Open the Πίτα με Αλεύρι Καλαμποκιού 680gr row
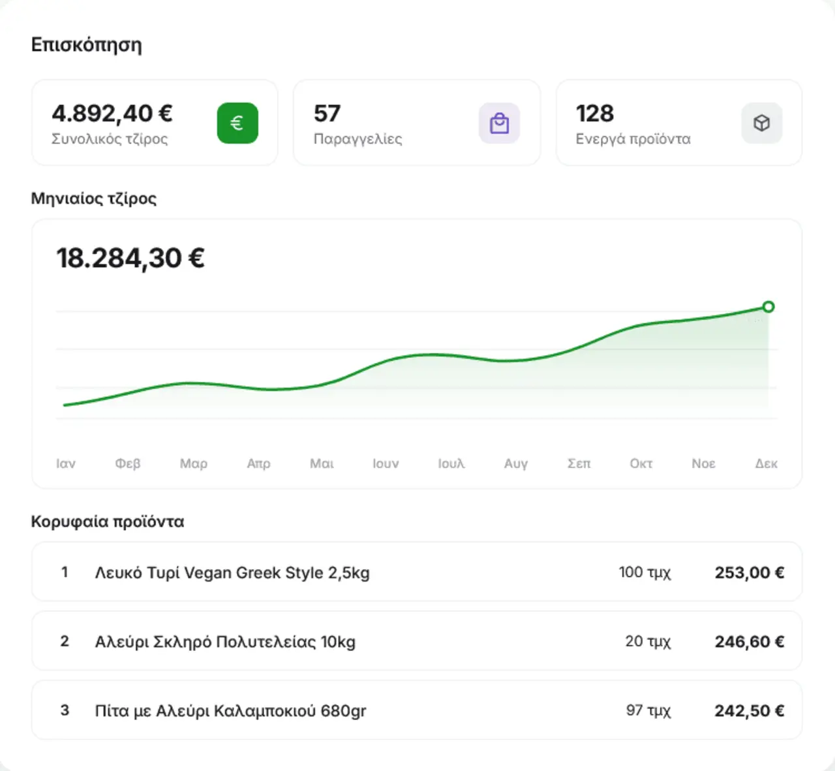Viewport: 835px width, 771px height. 417,710
